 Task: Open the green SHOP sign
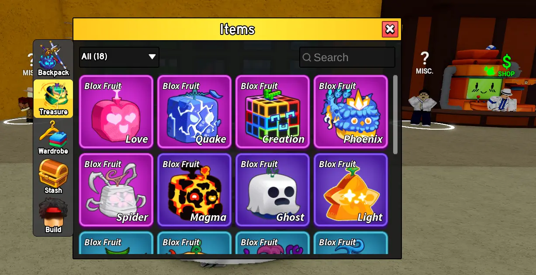(x=506, y=66)
